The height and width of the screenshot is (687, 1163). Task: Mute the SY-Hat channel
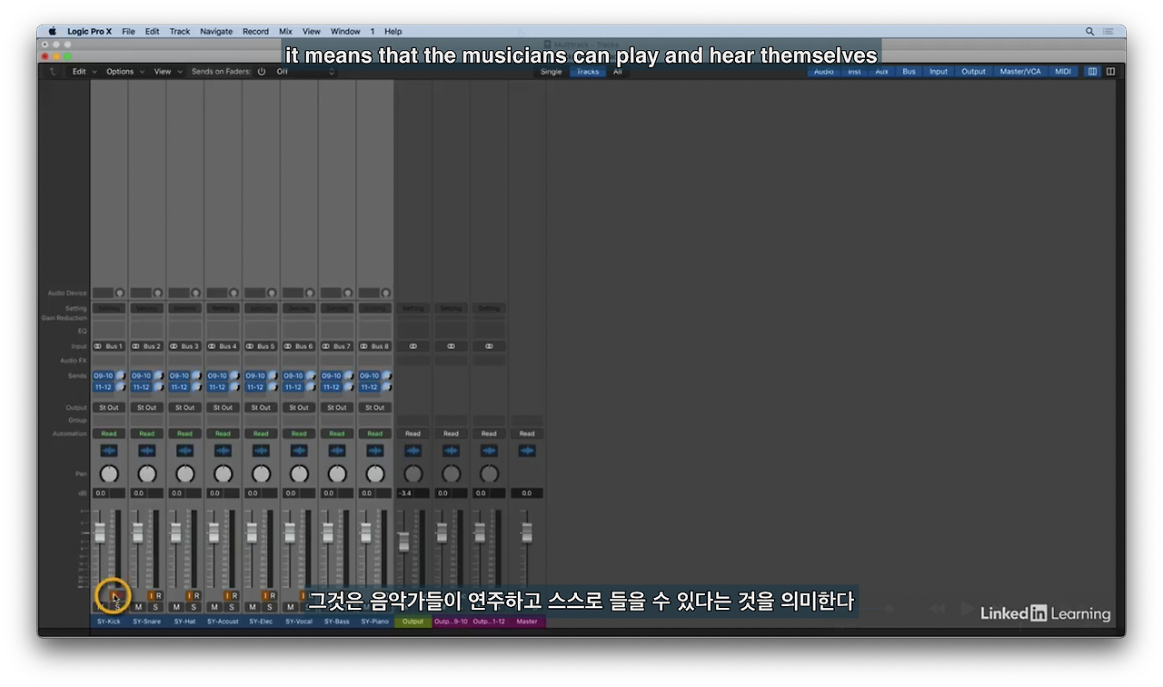176,607
